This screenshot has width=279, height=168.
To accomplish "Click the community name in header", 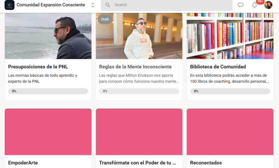I will 51,5.
